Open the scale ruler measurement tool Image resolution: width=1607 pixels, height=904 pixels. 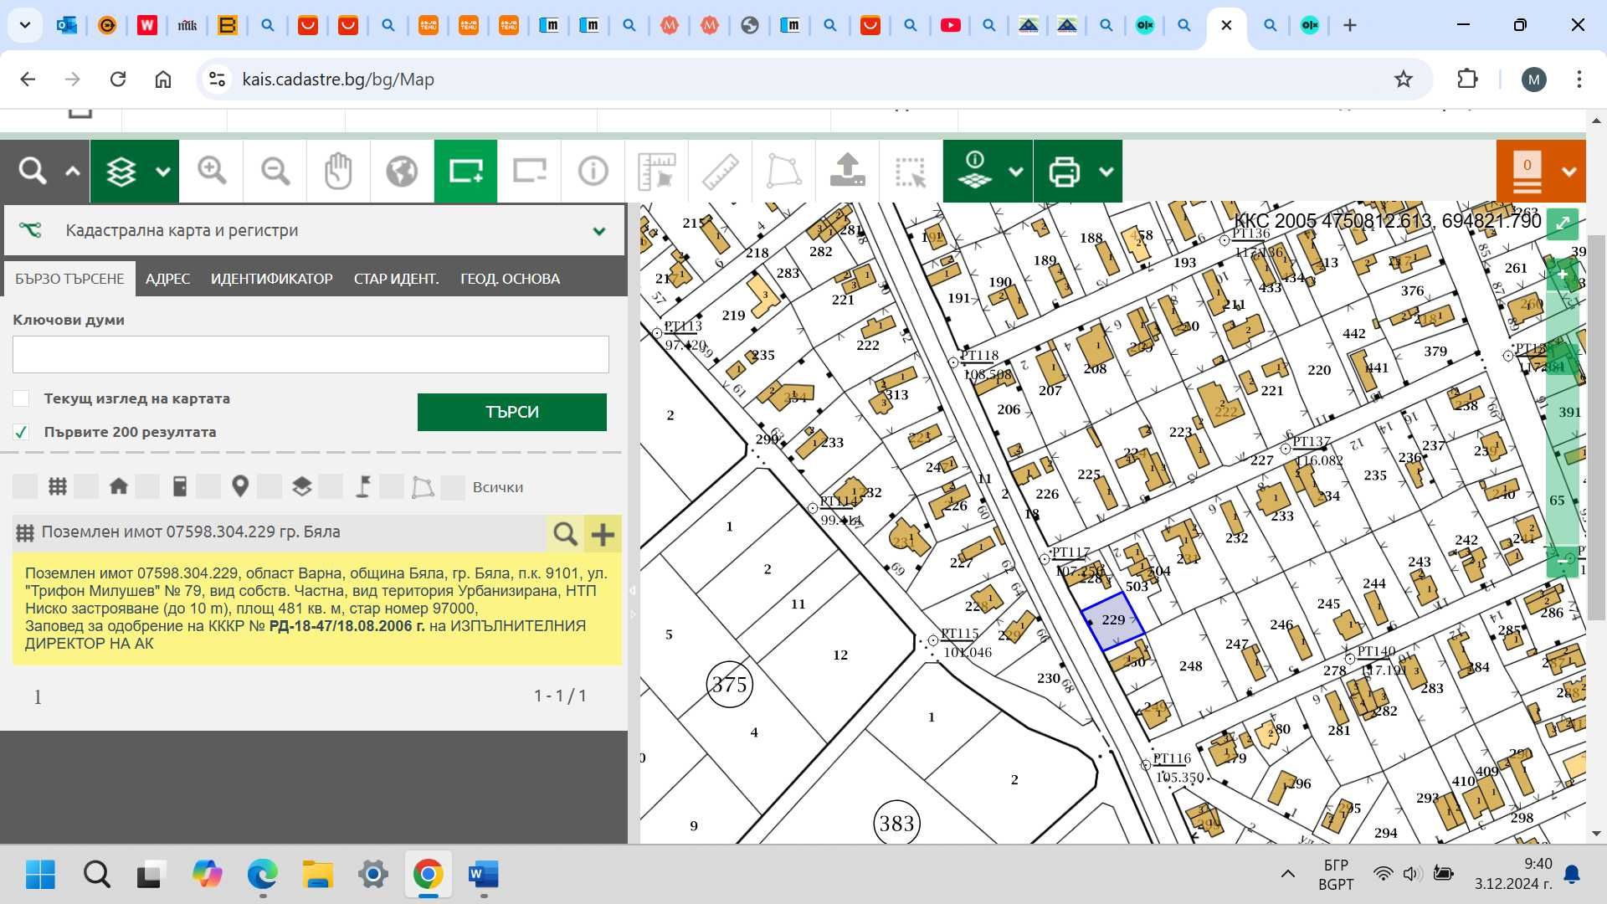coord(656,172)
